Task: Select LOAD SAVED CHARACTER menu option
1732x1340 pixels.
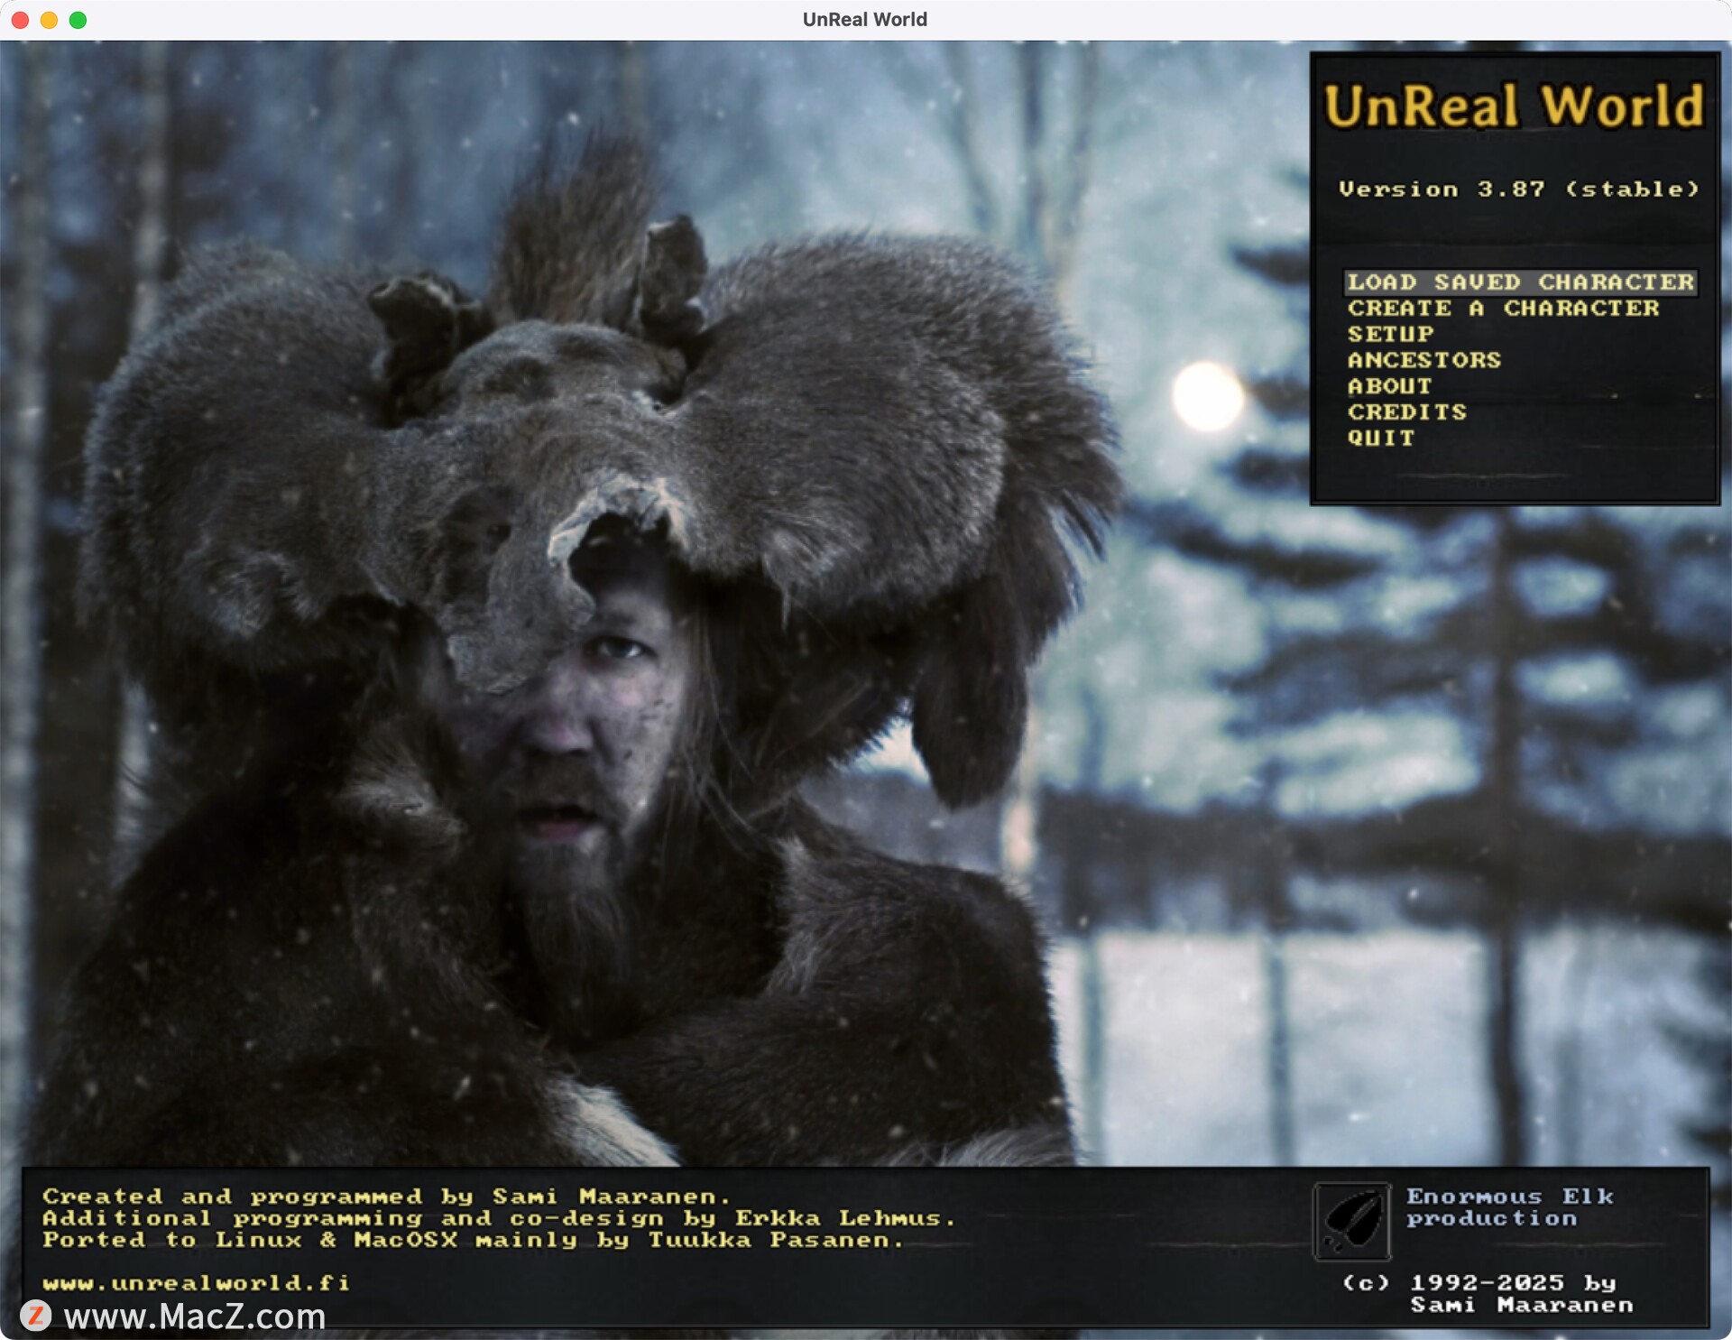Action: click(x=1520, y=282)
